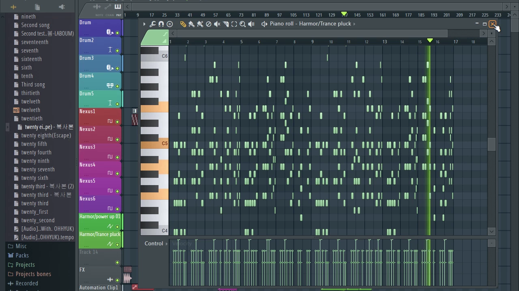
Task: Select the Slice tool
Action: [x=226, y=24]
